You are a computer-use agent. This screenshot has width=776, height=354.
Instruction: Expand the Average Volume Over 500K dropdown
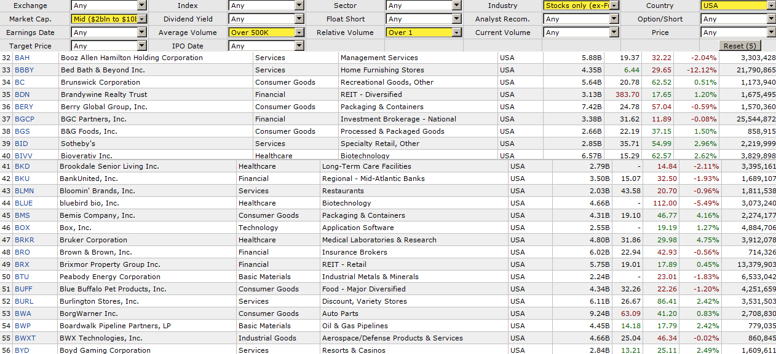(x=266, y=33)
